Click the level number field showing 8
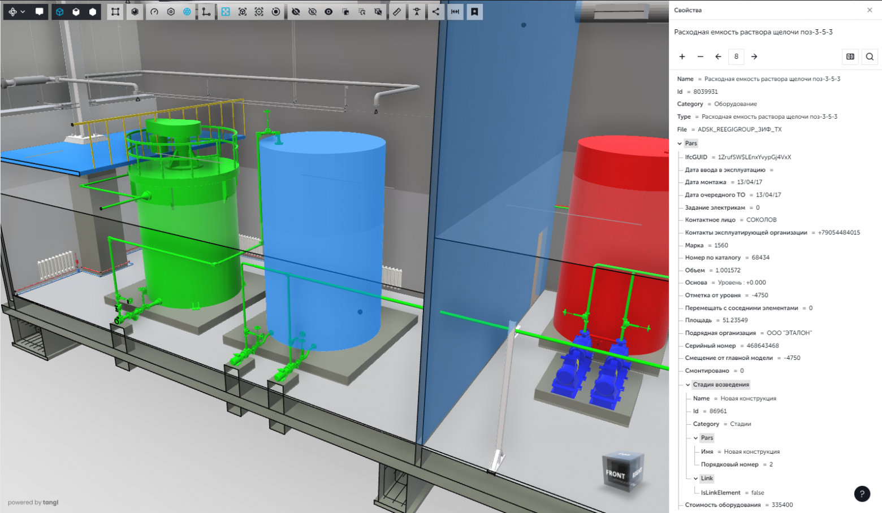Screen dimensions: 882x513 pos(736,56)
